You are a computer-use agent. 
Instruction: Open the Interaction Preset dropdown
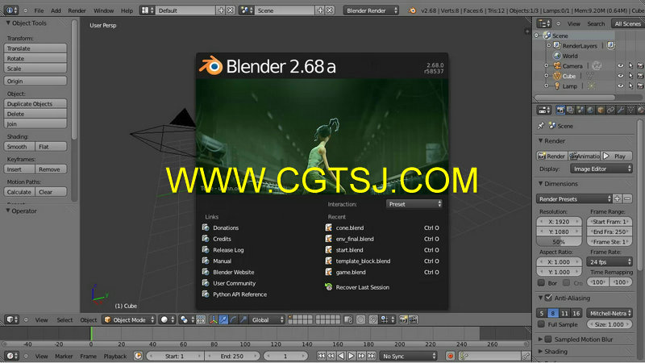click(414, 204)
